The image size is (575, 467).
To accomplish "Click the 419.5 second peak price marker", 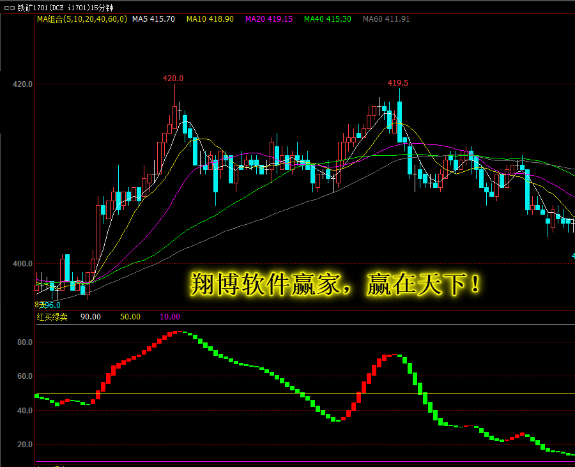I will tap(397, 83).
